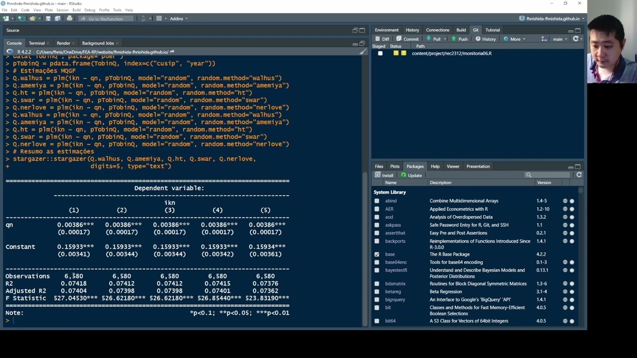Check the backports package checkbox

click(377, 241)
